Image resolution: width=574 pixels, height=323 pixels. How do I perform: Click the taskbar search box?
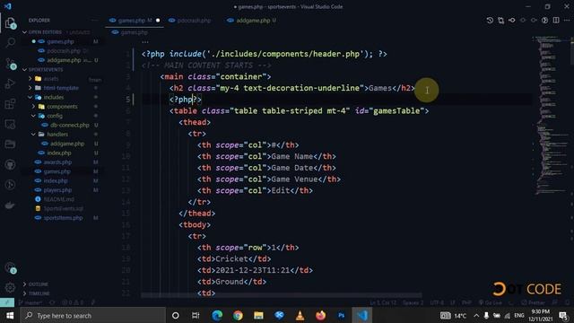click(93, 315)
